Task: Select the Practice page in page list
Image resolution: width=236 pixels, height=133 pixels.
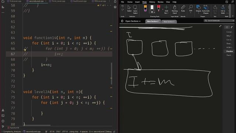Action: [x=229, y=51]
